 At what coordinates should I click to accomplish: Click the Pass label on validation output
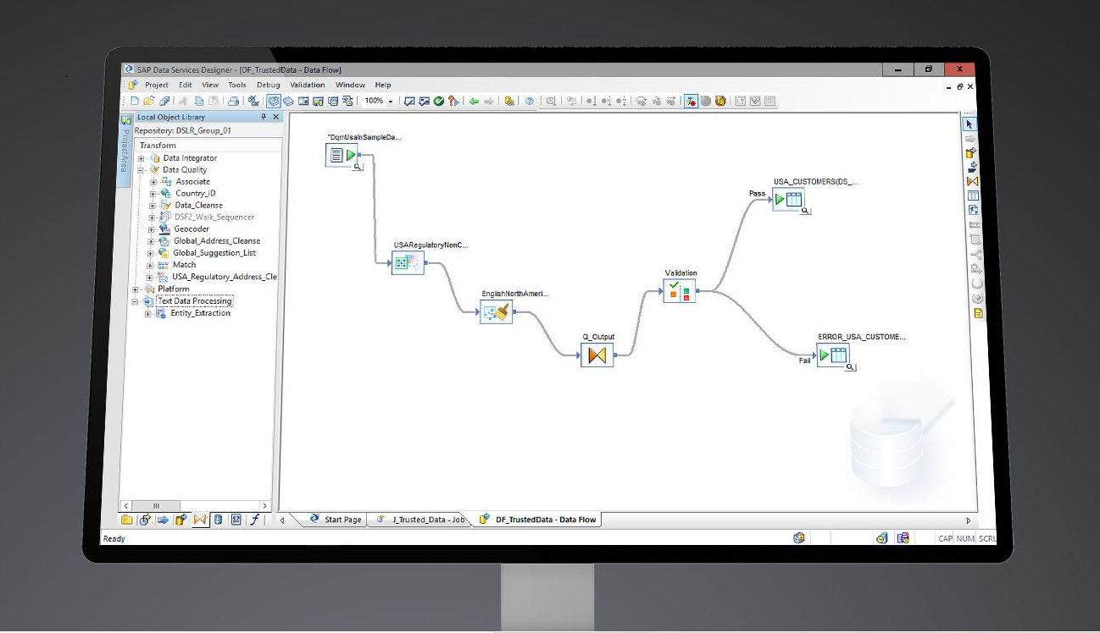click(757, 194)
